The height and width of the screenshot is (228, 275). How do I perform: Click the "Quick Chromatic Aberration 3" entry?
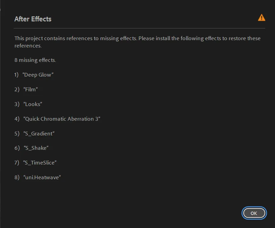(x=62, y=119)
